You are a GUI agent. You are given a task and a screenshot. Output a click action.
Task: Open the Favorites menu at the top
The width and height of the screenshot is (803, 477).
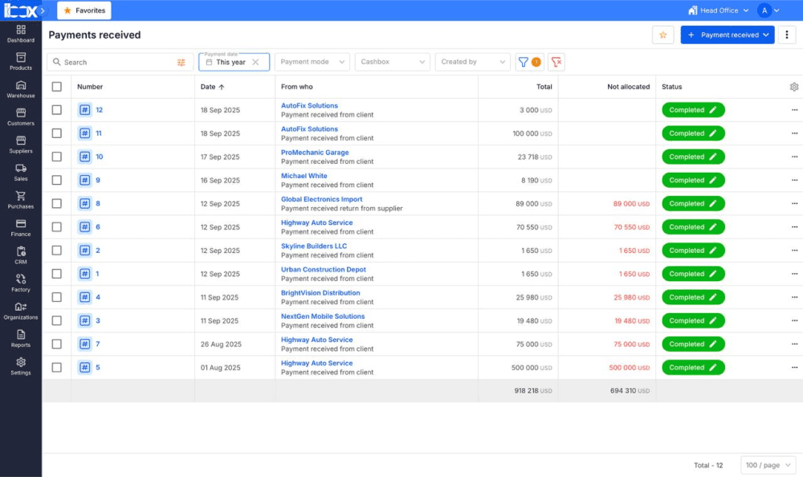84,10
